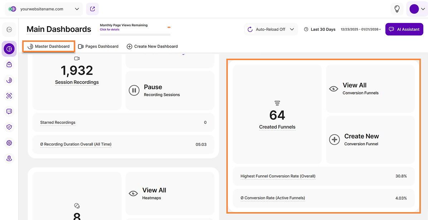Click the map pin sidebar icon
Viewport: 428px width, 220px height.
9,158
